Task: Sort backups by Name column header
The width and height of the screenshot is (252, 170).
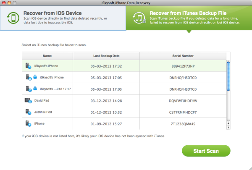Action: click(47, 56)
